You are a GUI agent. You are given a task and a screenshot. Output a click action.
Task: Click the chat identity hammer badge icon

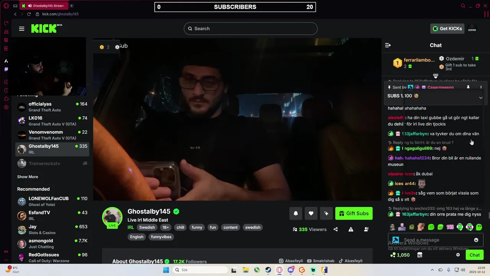click(395, 240)
